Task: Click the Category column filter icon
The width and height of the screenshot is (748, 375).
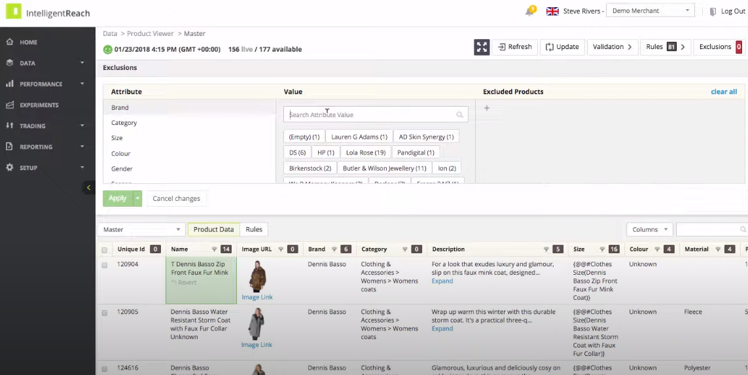Action: tap(404, 249)
